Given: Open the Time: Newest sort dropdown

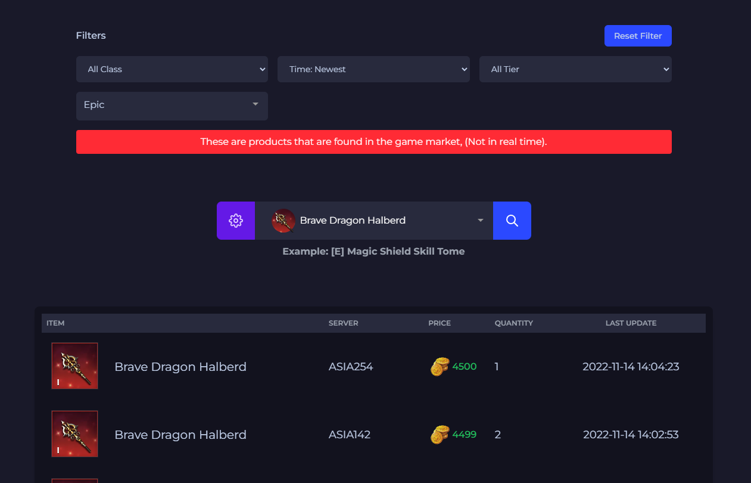Looking at the screenshot, I should [x=373, y=69].
